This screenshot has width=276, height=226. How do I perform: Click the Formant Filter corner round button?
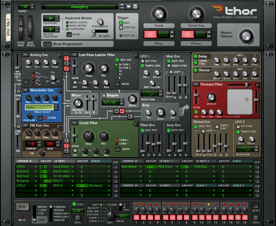(257, 86)
